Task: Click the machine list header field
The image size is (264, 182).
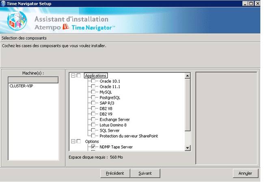Action: [33, 80]
